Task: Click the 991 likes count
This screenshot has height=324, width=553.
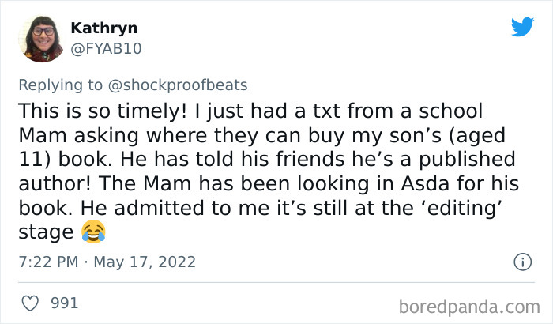Action: click(64, 303)
